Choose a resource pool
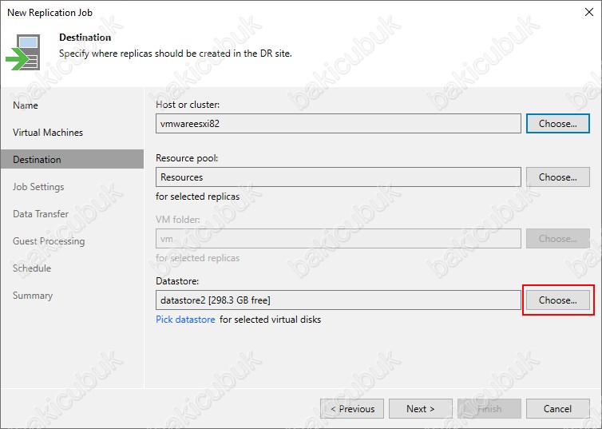The height and width of the screenshot is (429, 602). click(x=557, y=177)
